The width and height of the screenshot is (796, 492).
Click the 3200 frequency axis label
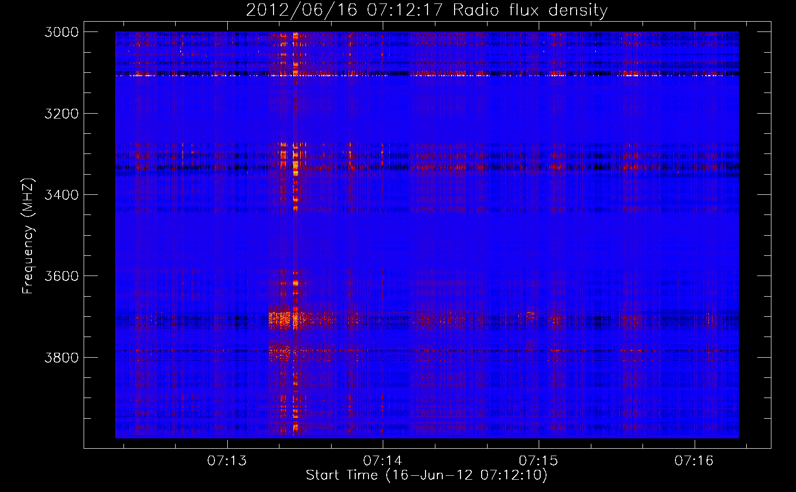point(61,114)
